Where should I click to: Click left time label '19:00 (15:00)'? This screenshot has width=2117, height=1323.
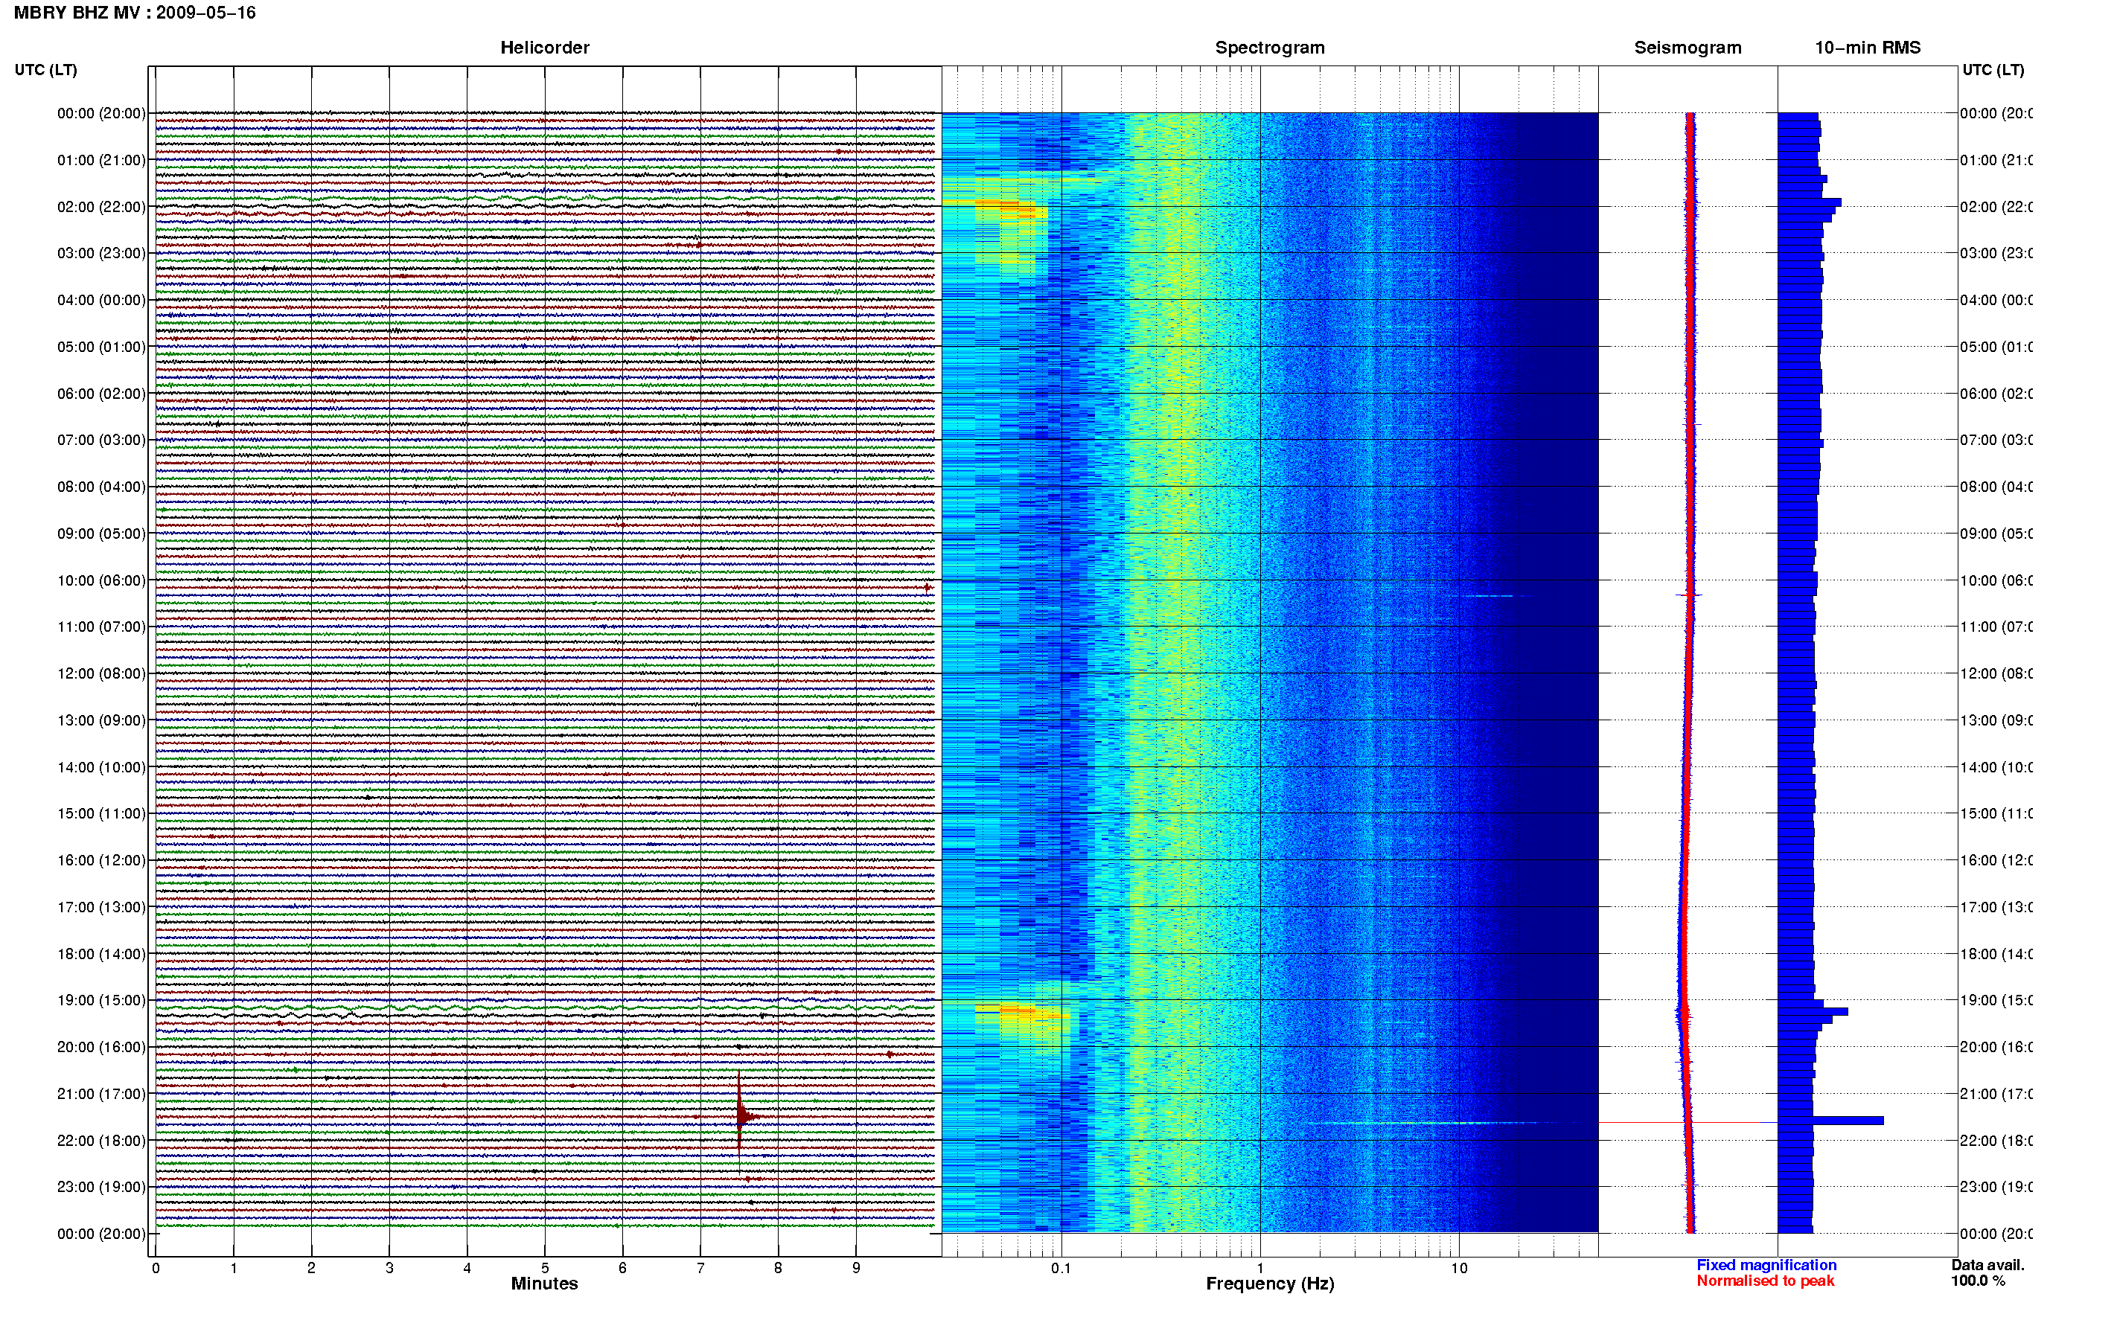101,1000
